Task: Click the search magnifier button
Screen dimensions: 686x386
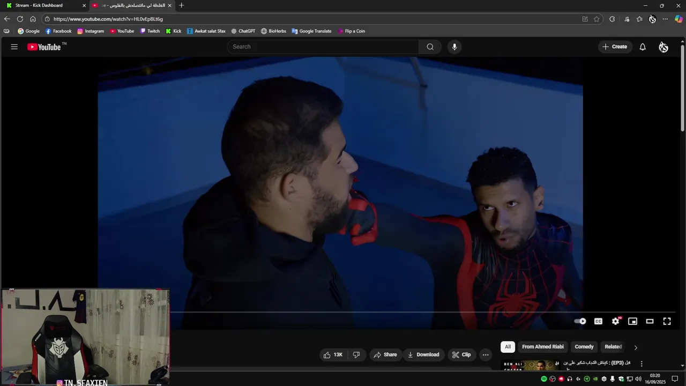Action: click(x=430, y=47)
